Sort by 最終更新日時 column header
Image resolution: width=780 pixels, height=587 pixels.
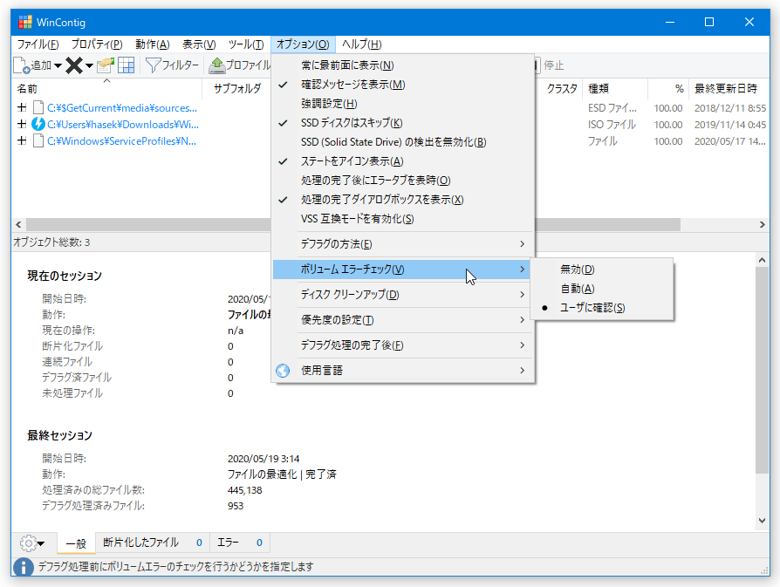pos(729,89)
